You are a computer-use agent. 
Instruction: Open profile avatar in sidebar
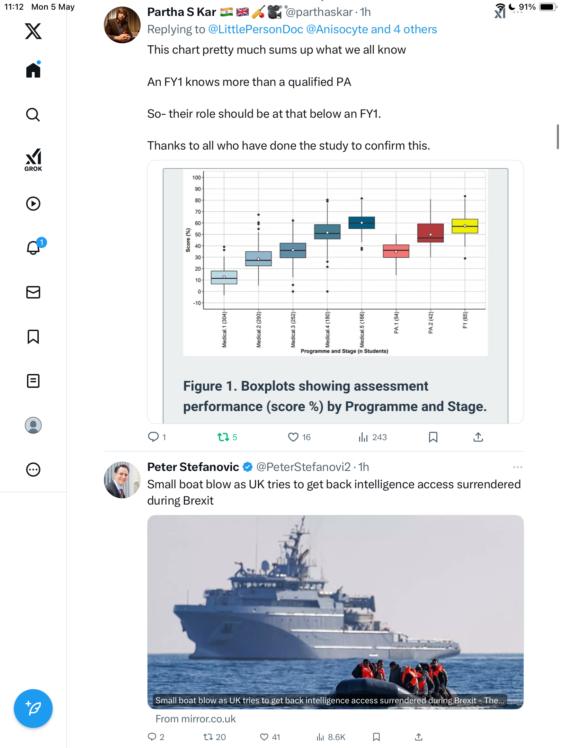(33, 425)
